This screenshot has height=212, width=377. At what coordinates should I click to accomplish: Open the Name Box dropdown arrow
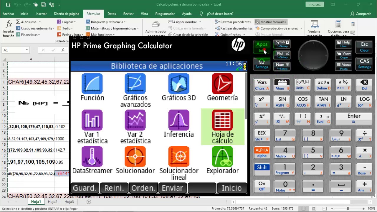pyautogui.click(x=27, y=50)
